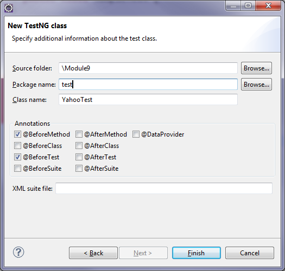Image resolution: width=285 pixels, height=271 pixels.
Task: Focus the XML suite file field
Action: pyautogui.click(x=164, y=188)
